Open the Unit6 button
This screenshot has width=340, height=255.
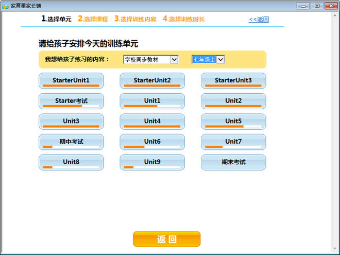pyautogui.click(x=152, y=142)
